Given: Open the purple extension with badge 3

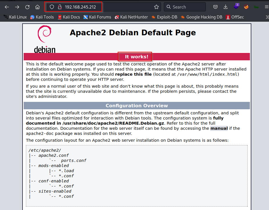Looking at the screenshot, I should tap(236, 6).
